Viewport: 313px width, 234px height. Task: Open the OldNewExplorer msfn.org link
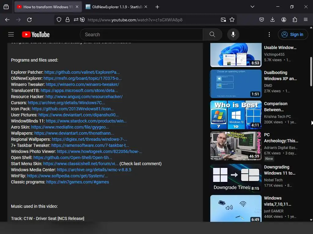coord(83,78)
